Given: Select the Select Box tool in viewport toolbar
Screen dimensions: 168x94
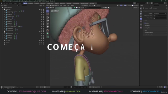Looking at the screenshot, I should (48, 11).
